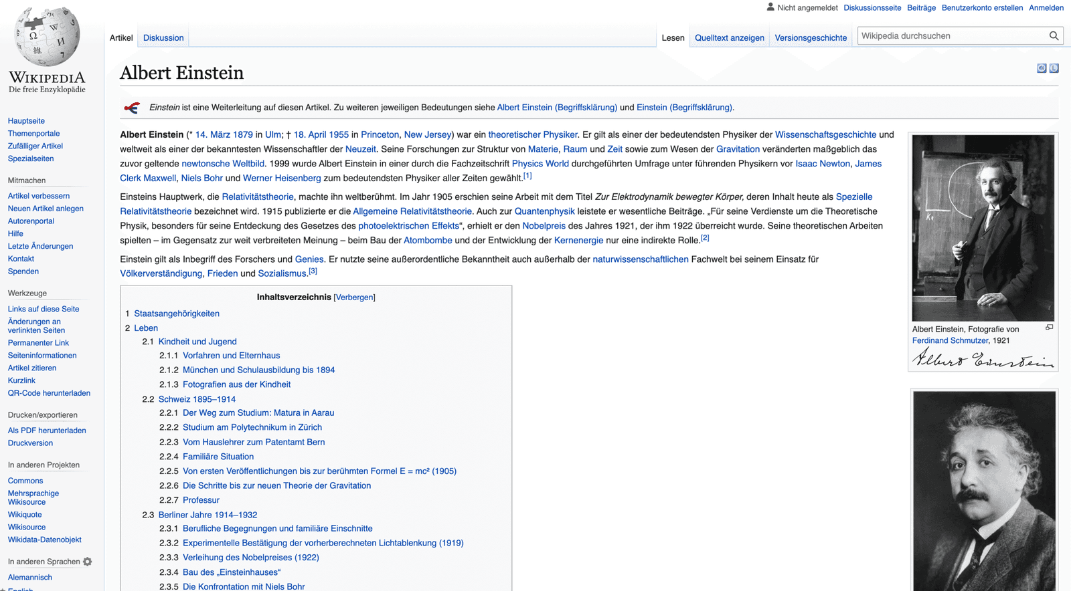Open the 'Nobelpreis' link in text
The width and height of the screenshot is (1071, 591).
point(544,226)
